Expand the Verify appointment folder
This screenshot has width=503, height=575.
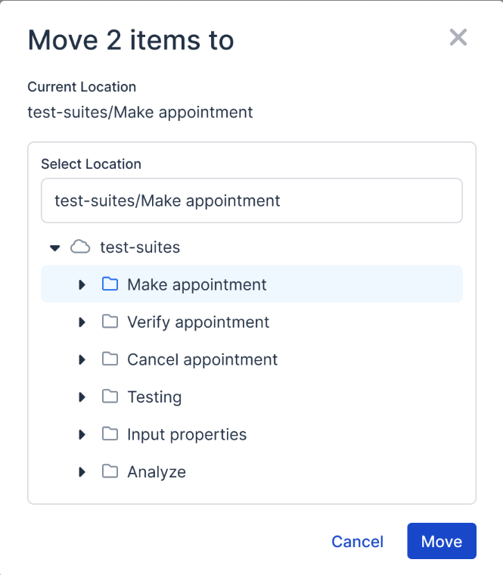point(82,322)
